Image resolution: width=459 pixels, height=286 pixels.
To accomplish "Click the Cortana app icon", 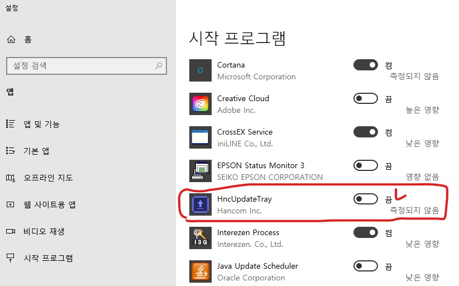I will (200, 70).
